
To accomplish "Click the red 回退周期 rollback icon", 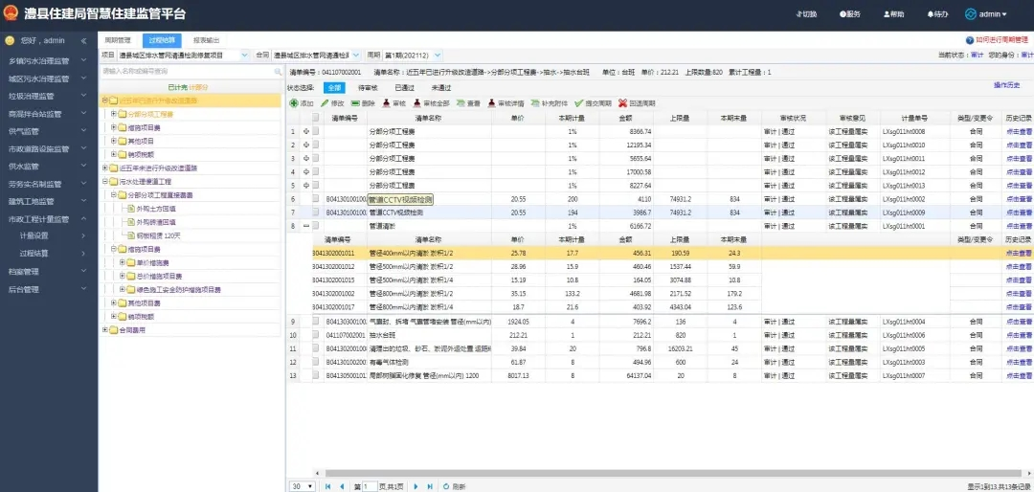I will click(622, 102).
